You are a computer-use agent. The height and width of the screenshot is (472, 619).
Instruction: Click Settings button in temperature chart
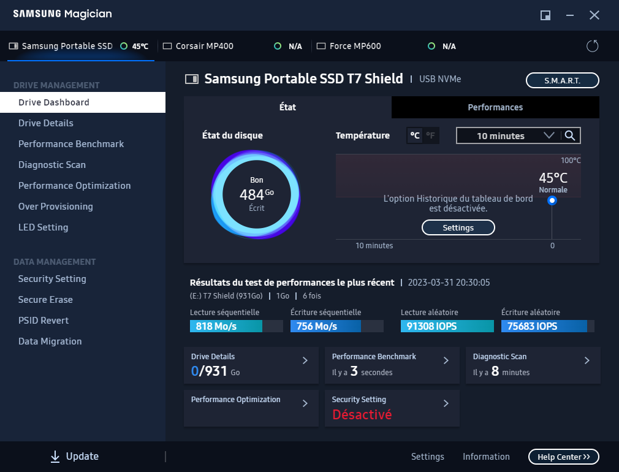click(x=458, y=227)
